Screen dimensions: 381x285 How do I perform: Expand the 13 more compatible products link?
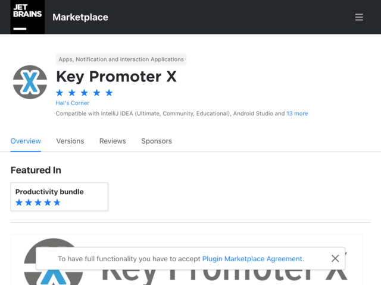pos(297,113)
